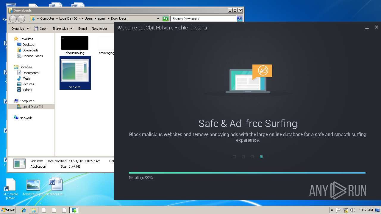Open VLC media player desktop shortcut

coord(10,189)
